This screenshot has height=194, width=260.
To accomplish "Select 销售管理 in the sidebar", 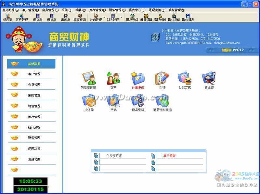I will tap(31, 106).
